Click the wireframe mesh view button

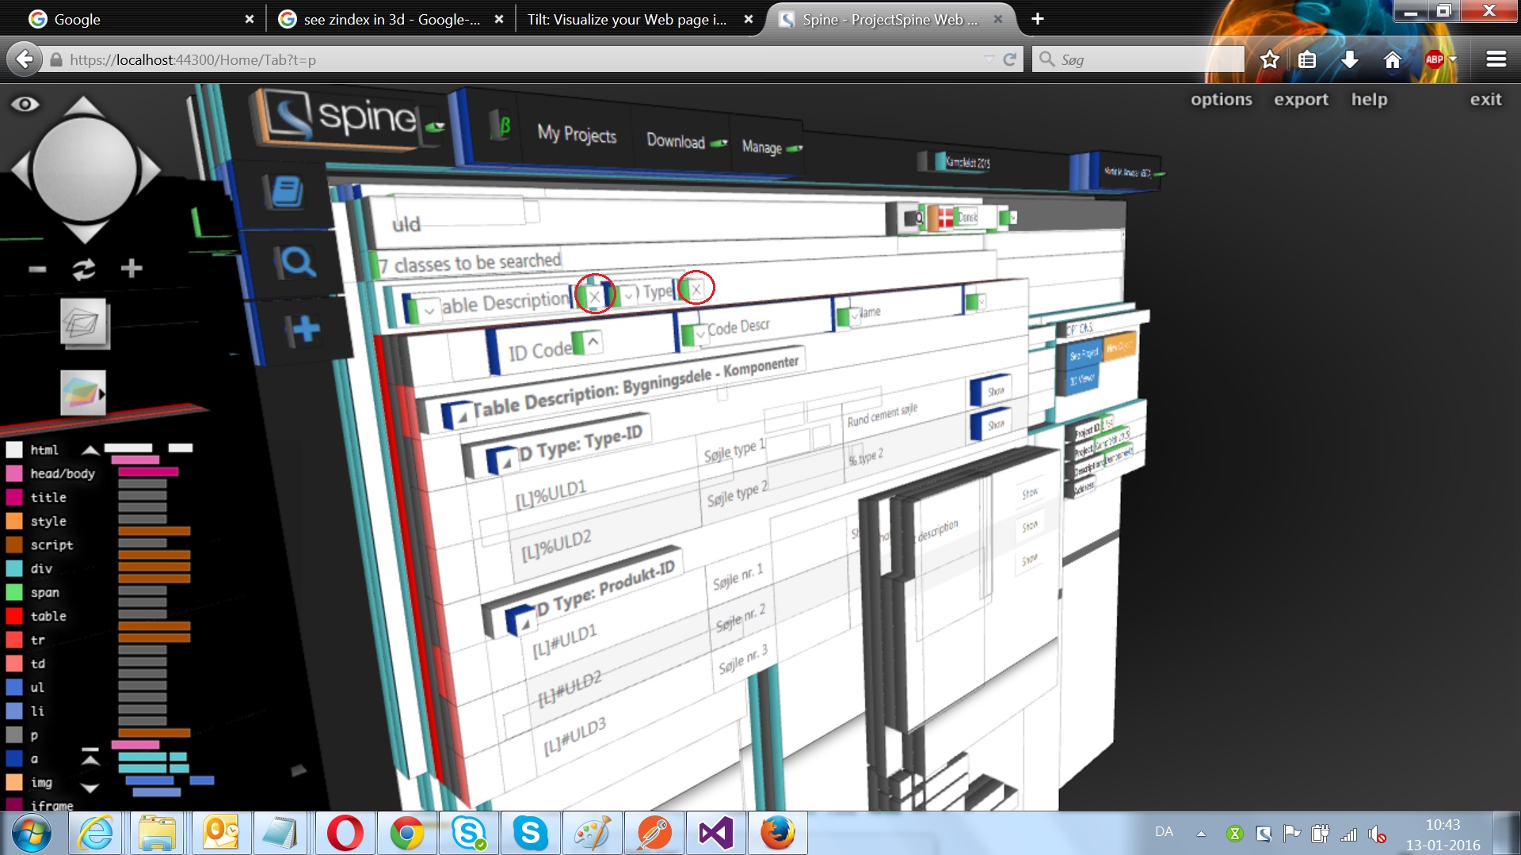(85, 323)
